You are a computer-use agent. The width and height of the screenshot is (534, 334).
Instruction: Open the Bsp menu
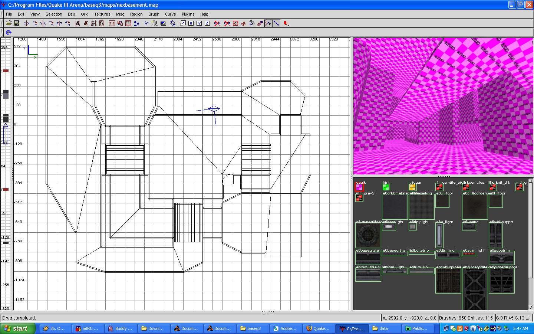pyautogui.click(x=72, y=14)
